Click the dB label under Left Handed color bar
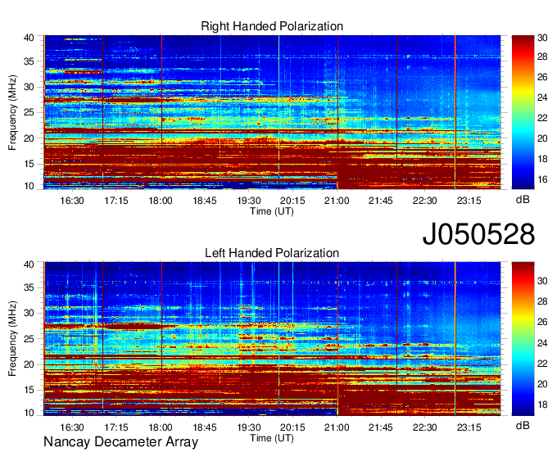This screenshot has height=452, width=557. click(x=523, y=425)
